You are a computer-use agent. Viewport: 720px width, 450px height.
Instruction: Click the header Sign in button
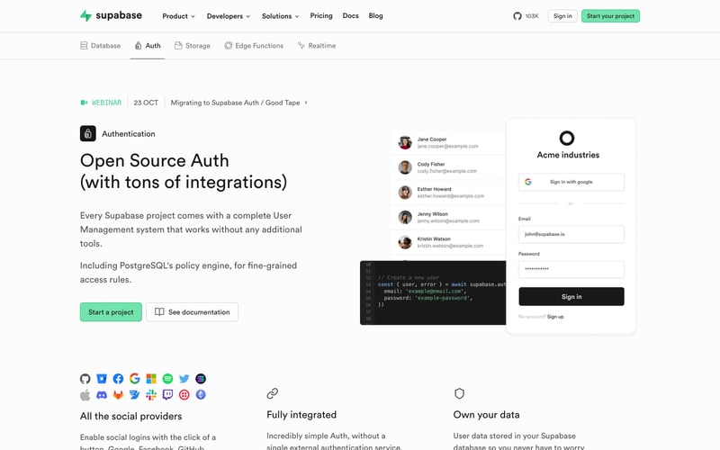point(562,16)
